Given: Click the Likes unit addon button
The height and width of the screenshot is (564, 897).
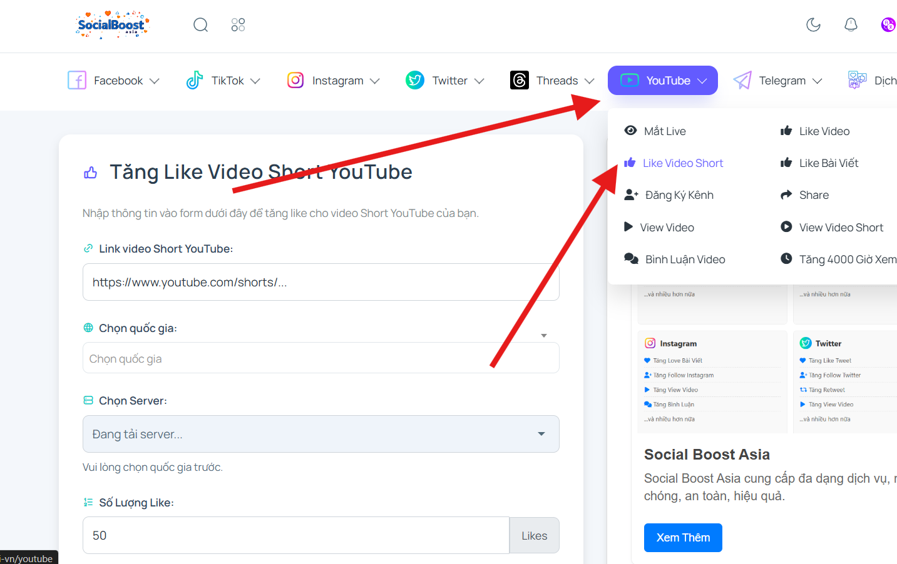Looking at the screenshot, I should point(534,535).
